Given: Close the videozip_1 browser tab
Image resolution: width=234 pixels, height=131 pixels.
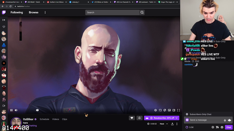Looking at the screenshot, I should coord(88,2).
